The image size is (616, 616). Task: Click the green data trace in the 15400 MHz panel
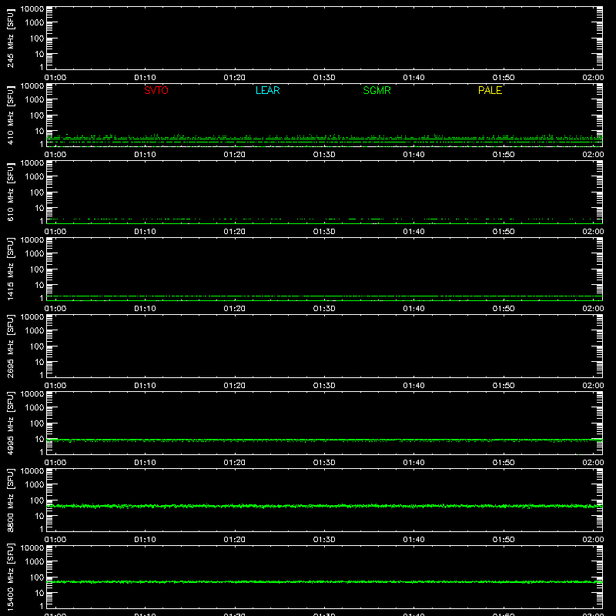click(x=324, y=582)
